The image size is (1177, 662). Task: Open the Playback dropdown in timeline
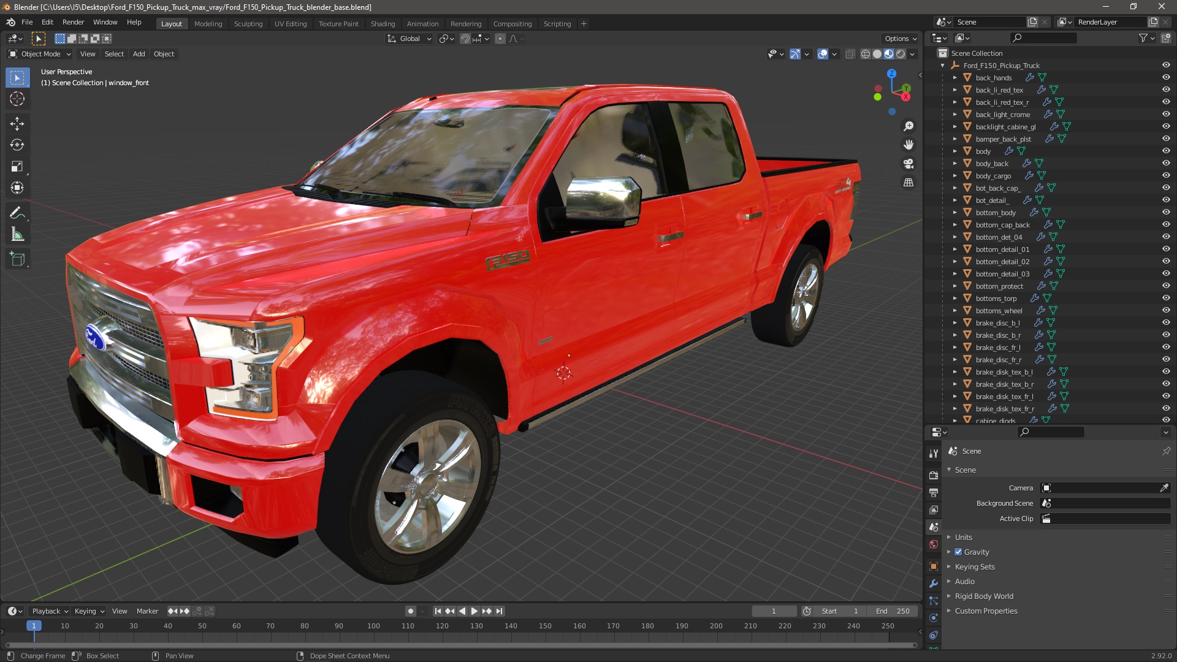point(50,611)
